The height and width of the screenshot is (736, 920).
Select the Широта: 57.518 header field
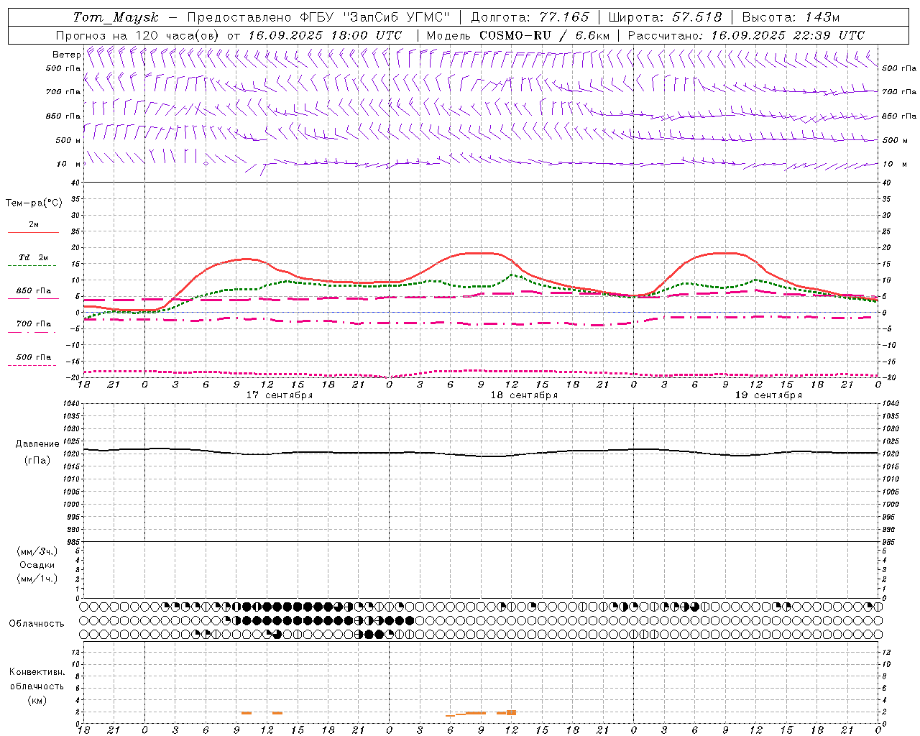(665, 17)
